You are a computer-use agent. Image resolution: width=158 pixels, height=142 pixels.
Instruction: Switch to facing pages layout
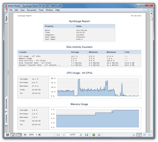(x=150, y=135)
